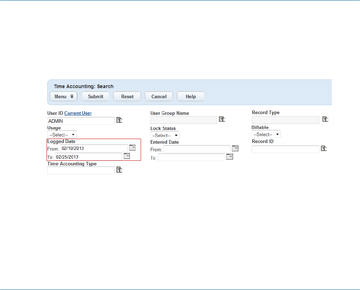Screen dimensions: 360x290
Task: Focus the Entered Date From field
Action: coord(197,149)
